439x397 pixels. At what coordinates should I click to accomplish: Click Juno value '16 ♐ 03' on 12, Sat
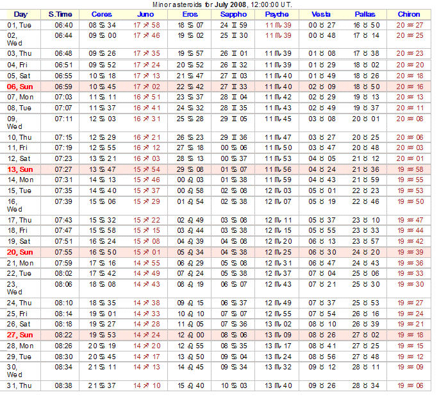146,158
